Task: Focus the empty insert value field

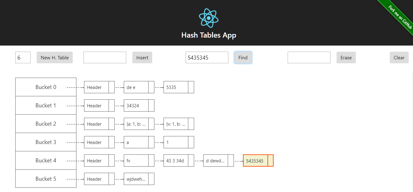Action: click(105, 57)
